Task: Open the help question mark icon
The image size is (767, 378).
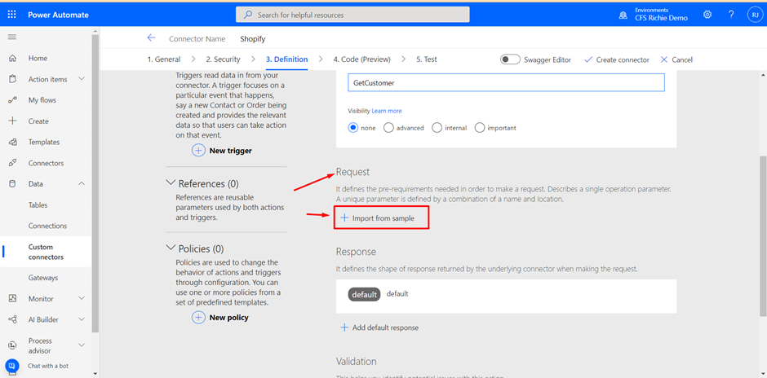Action: [731, 15]
